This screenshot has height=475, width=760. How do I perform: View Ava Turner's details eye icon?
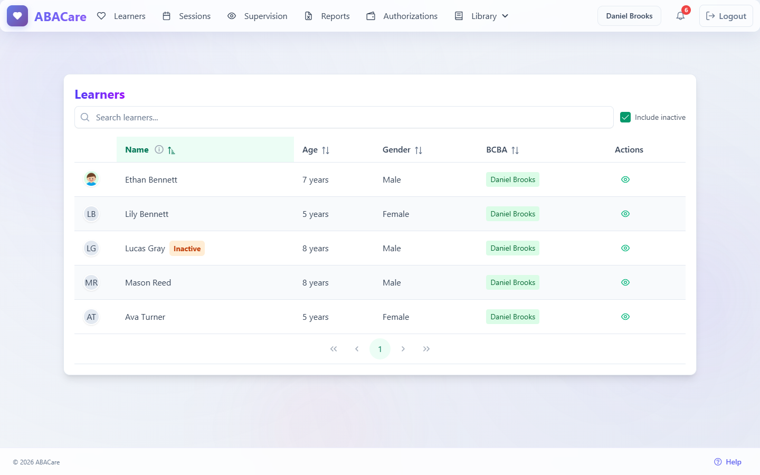[625, 317]
